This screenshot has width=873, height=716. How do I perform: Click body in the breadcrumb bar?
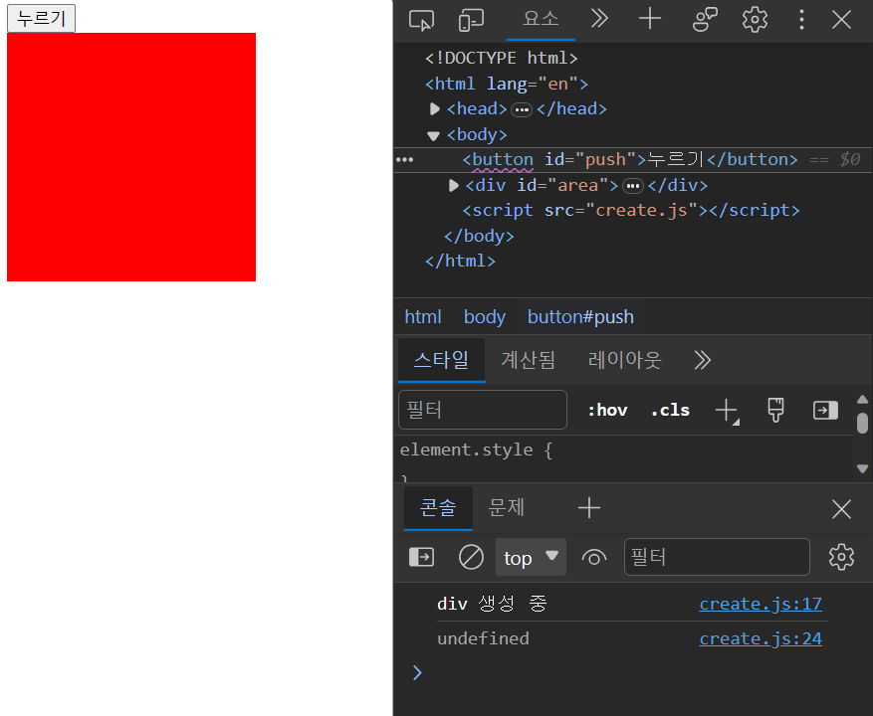point(485,317)
